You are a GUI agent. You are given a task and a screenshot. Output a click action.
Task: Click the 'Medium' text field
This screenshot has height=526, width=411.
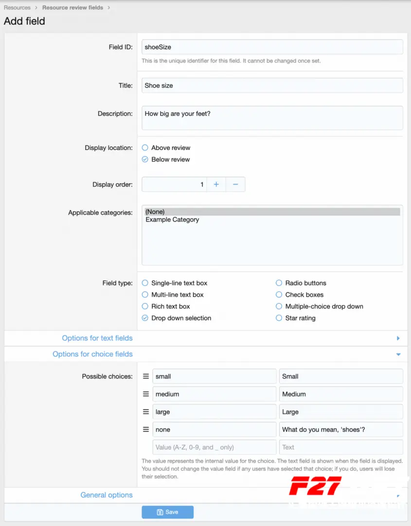[341, 394]
